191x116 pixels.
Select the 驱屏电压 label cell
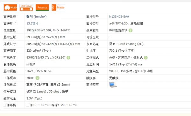[10, 98]
